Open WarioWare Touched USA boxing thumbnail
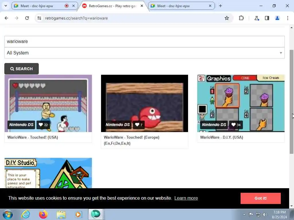Screen dimensions: 294x220 48,103
